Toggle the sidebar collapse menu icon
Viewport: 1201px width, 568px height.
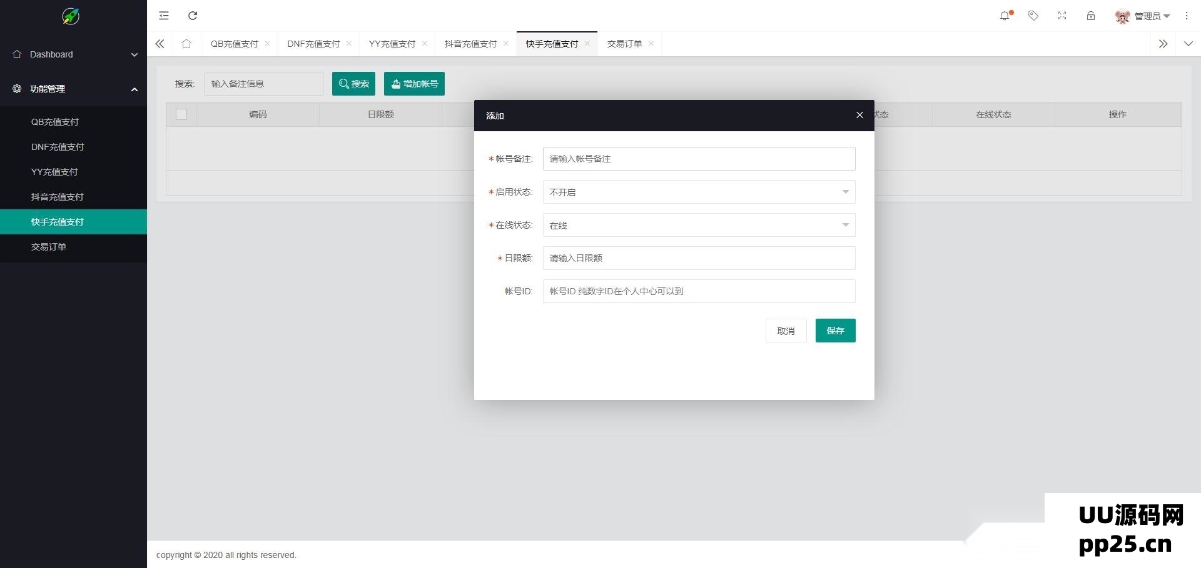tap(164, 16)
